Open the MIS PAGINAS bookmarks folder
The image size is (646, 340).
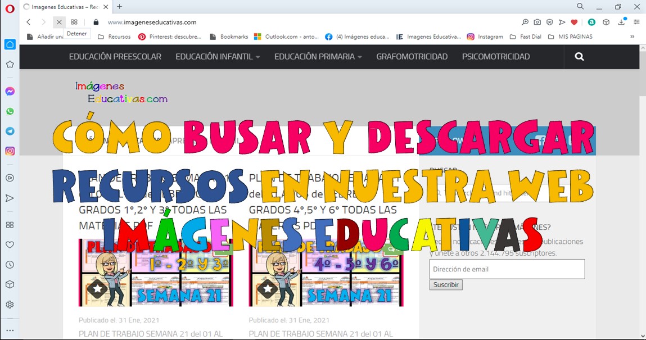coord(570,37)
